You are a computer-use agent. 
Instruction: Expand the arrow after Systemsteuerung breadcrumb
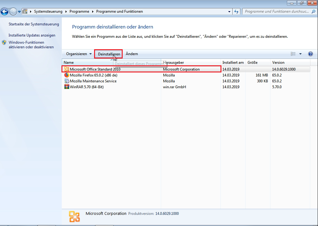(x=66, y=11)
